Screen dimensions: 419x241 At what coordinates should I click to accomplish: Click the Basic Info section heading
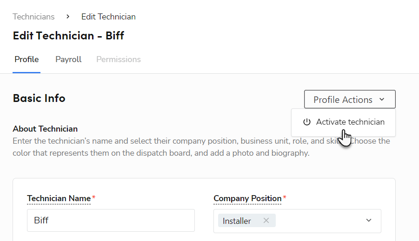click(39, 98)
